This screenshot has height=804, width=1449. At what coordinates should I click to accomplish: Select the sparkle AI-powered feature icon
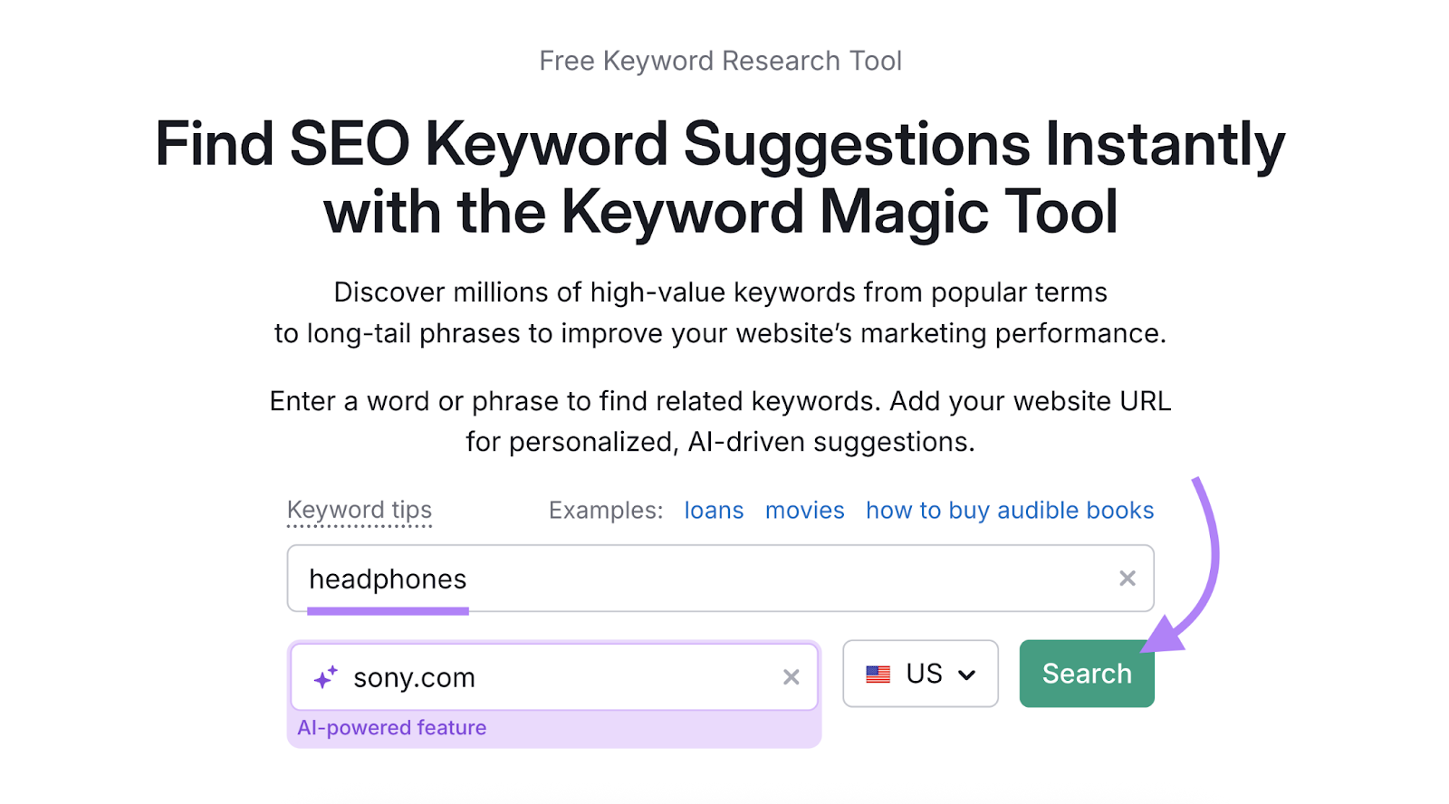click(324, 676)
